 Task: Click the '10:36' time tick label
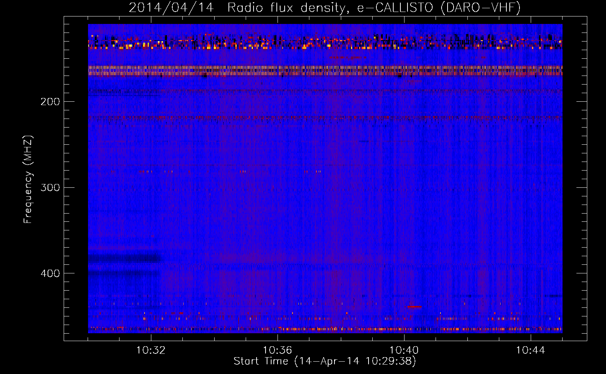[278, 350]
